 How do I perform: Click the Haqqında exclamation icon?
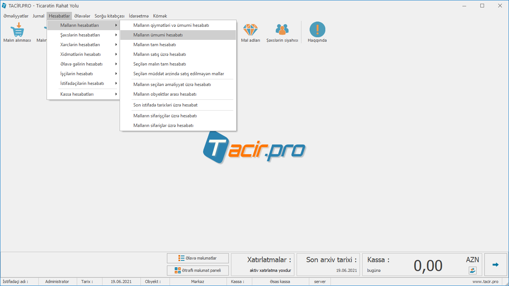[x=317, y=30]
